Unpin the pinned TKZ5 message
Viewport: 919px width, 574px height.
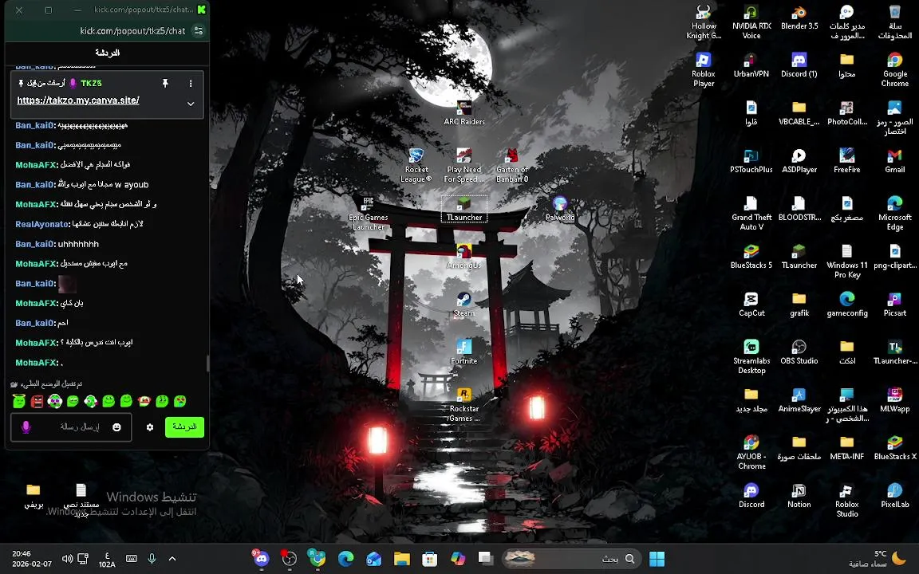[165, 83]
